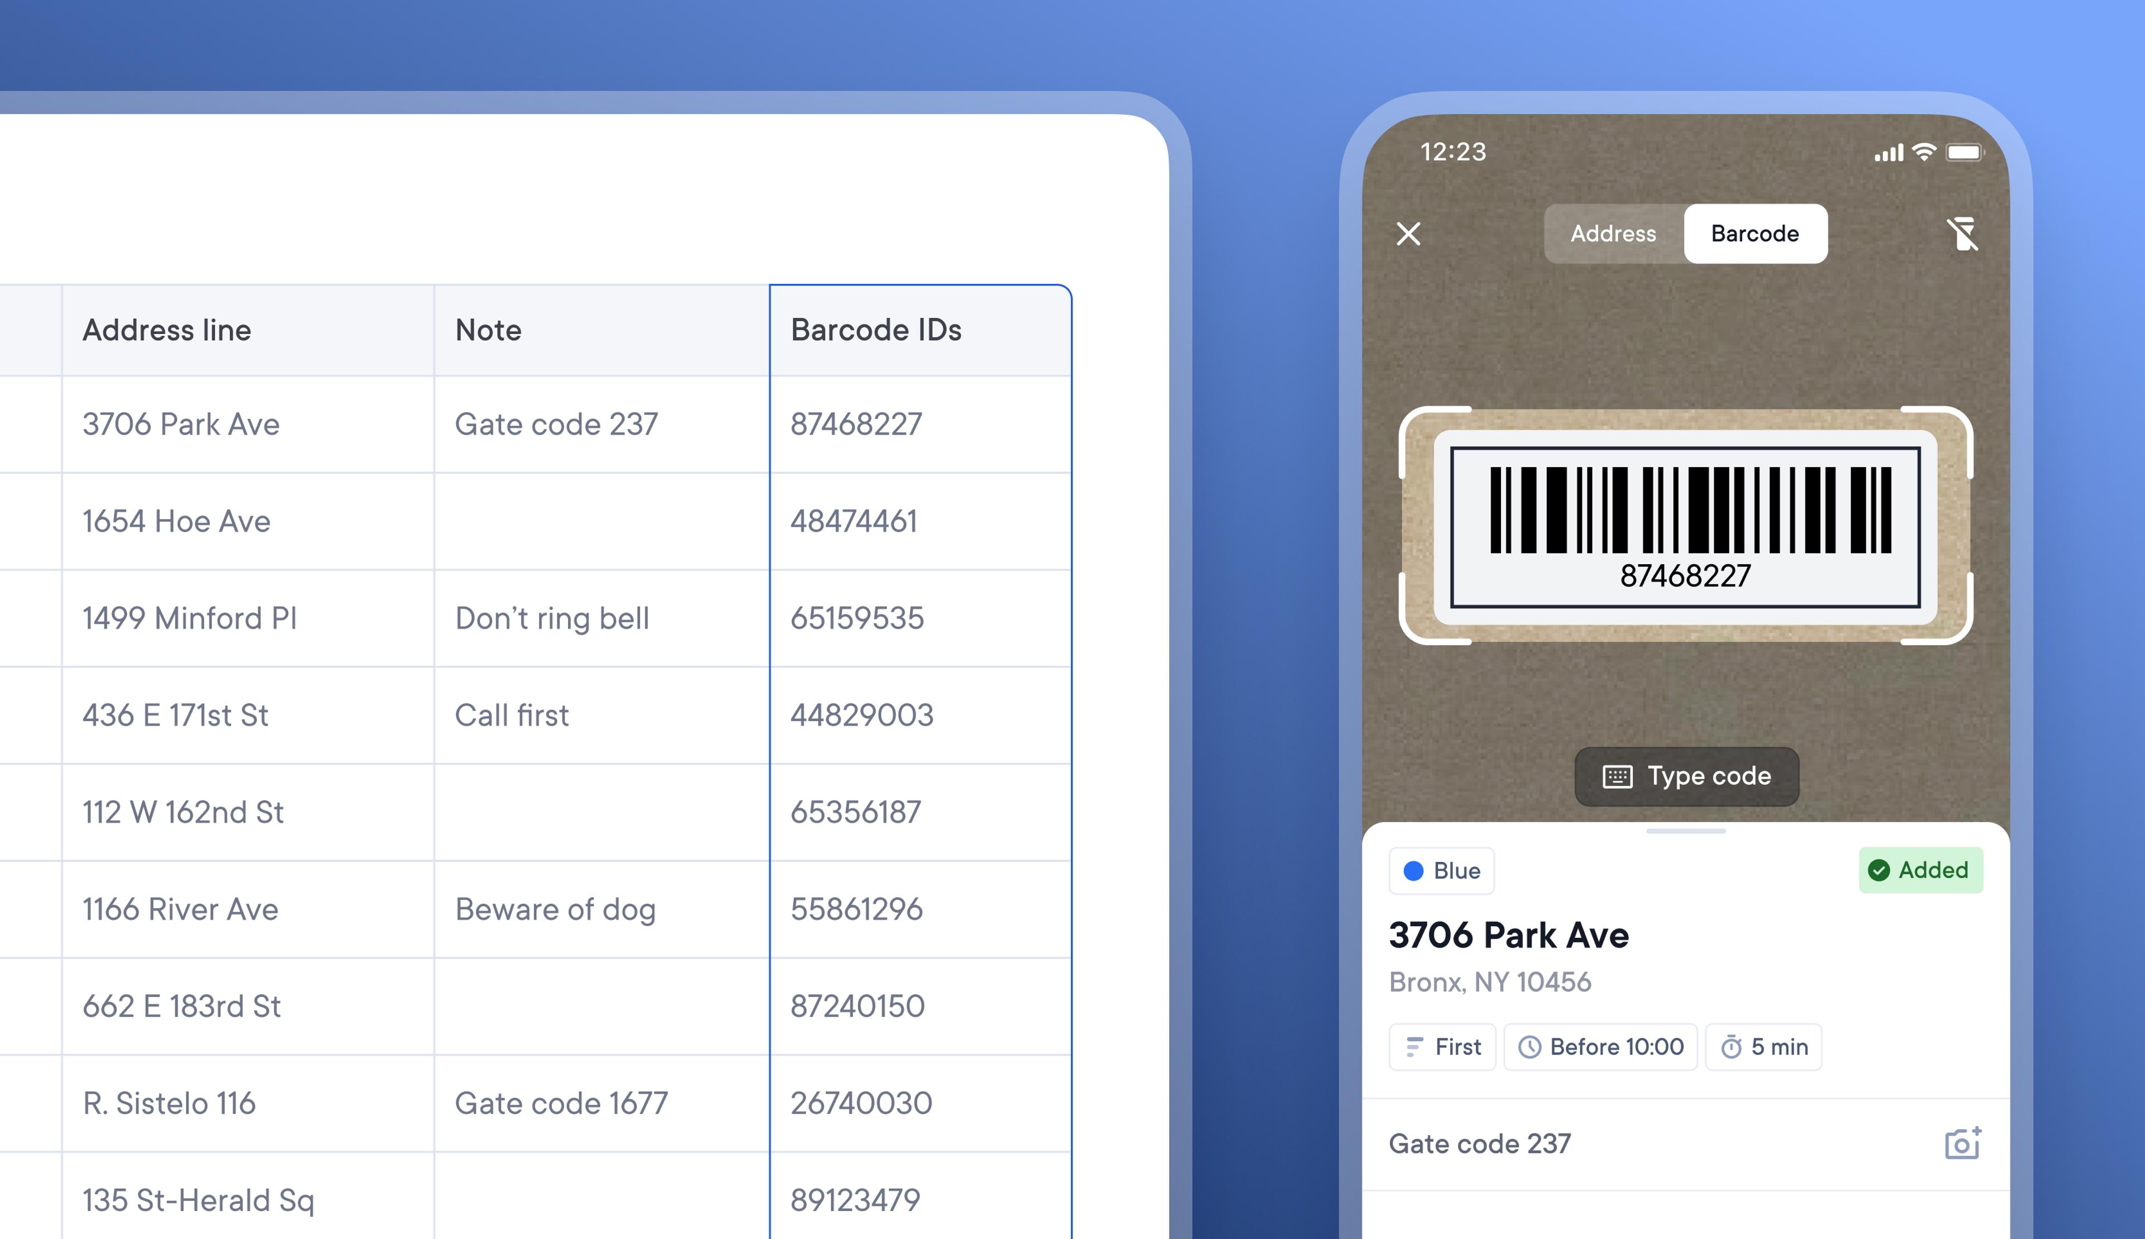Click barcode ID 48474461
The image size is (2145, 1239).
click(921, 521)
